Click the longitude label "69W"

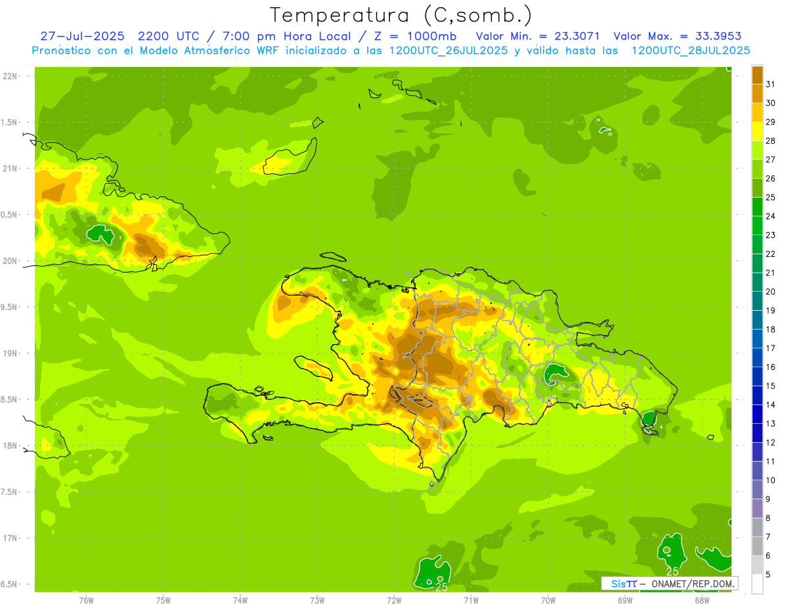pyautogui.click(x=625, y=600)
